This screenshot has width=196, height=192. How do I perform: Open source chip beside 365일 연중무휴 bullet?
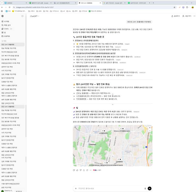click(127, 44)
